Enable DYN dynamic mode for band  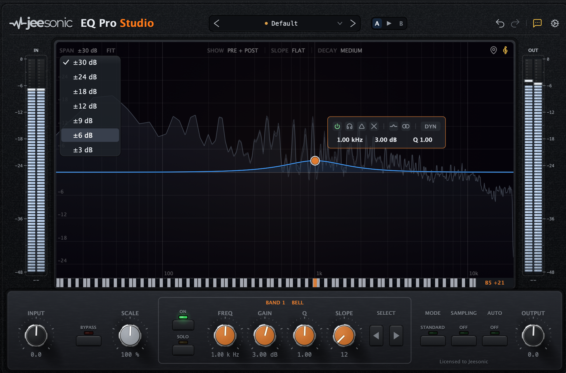click(x=430, y=126)
